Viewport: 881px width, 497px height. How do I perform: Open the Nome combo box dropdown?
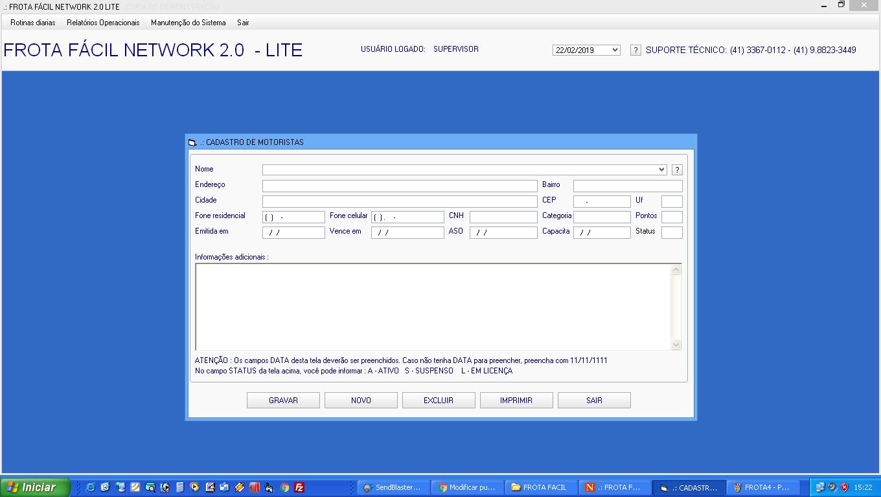coord(663,169)
